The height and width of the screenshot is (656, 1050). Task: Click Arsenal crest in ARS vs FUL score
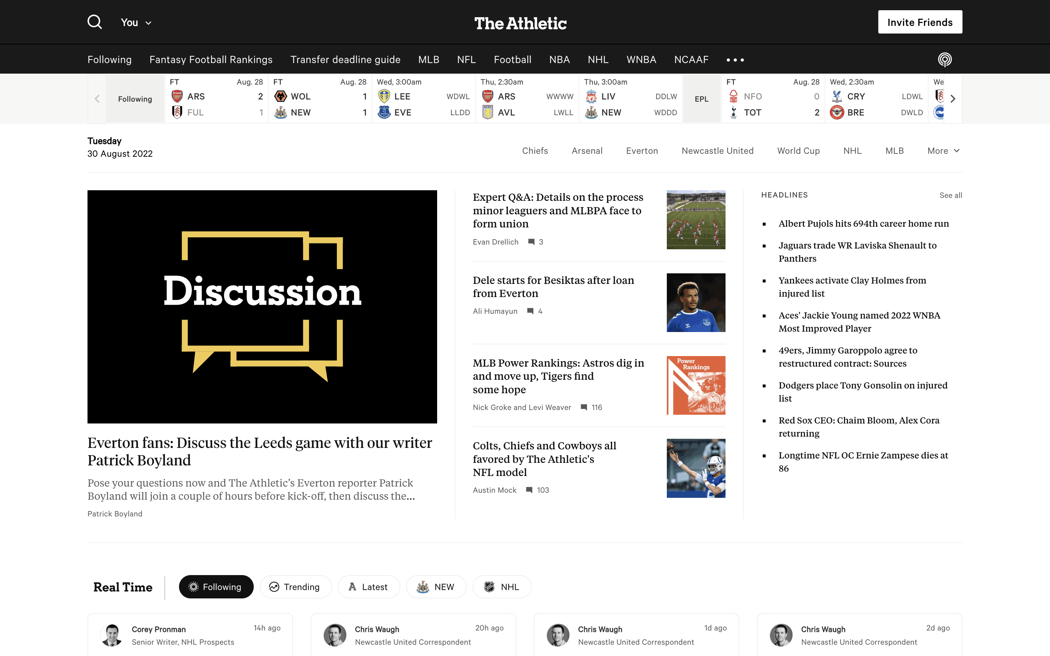coord(177,96)
